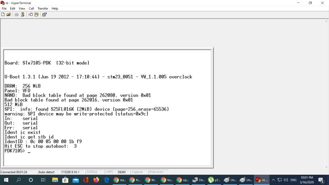Click the CAPS indicator in status bar
The height and width of the screenshot is (185, 329).
[110, 172]
